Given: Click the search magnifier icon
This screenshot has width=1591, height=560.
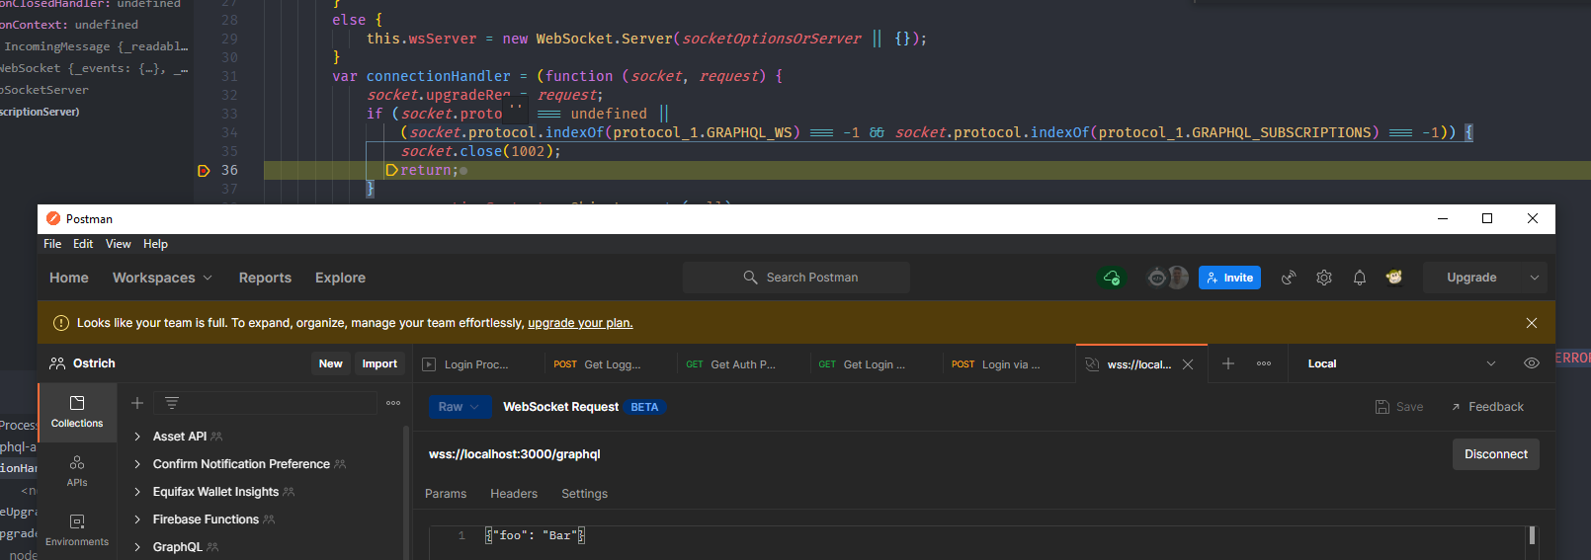Looking at the screenshot, I should point(751,278).
